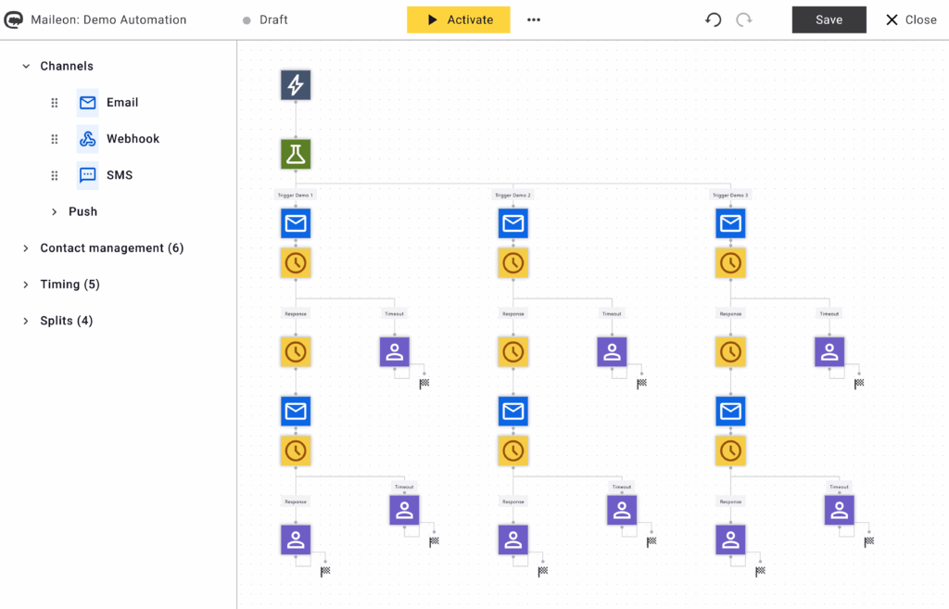The width and height of the screenshot is (949, 609).
Task: Collapse the Channels section
Action: tap(26, 67)
